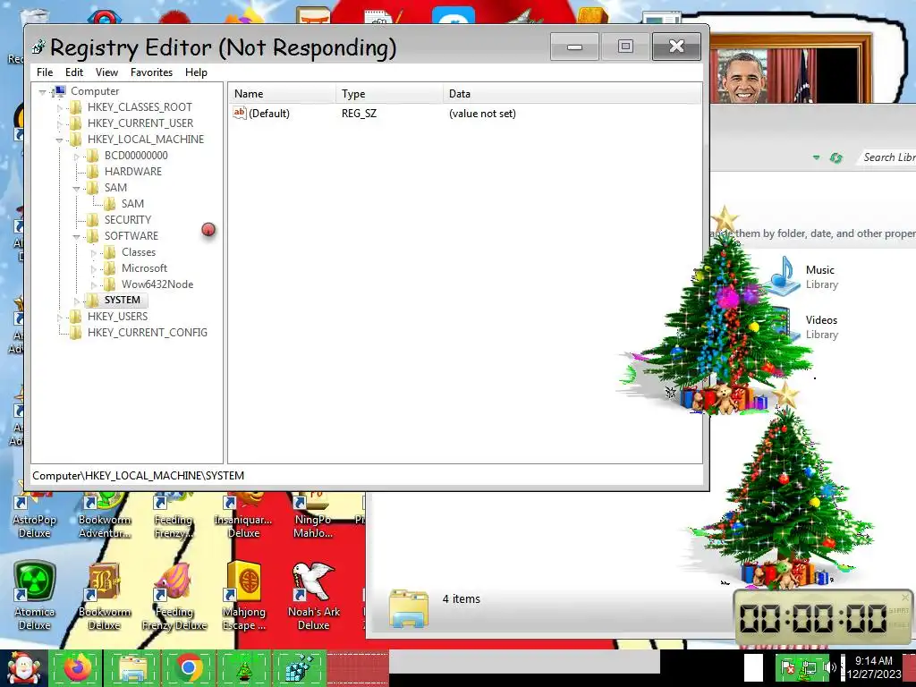Screen dimensions: 916x687
Task: Open the File menu
Action: point(45,72)
